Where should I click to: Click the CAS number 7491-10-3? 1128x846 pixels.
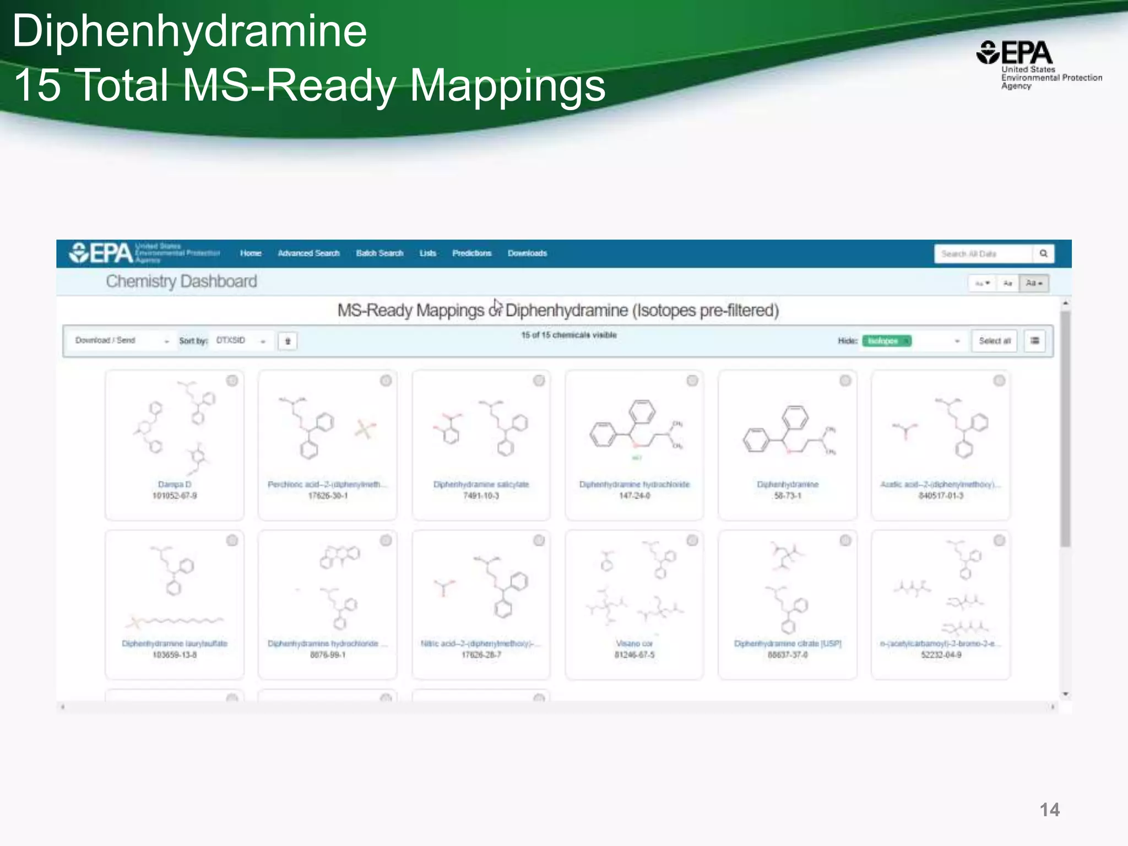[481, 496]
